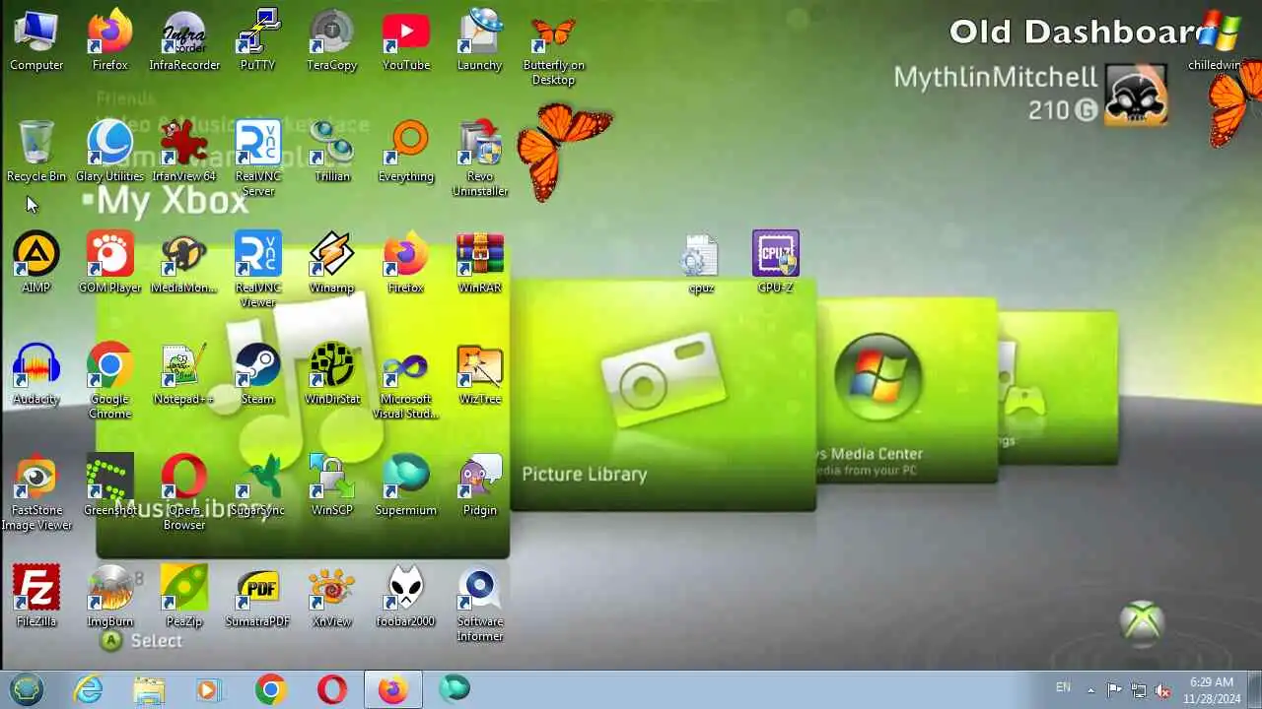The height and width of the screenshot is (709, 1262).
Task: Select the Microsoft Visual Studio shortcut
Action: click(x=406, y=381)
